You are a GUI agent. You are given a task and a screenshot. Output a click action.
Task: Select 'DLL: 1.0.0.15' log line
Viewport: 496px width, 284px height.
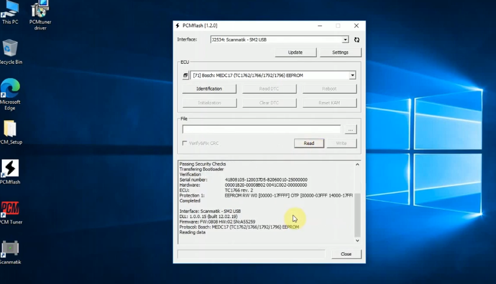[x=208, y=216]
